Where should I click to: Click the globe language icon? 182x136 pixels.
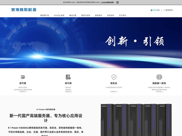(151, 10)
